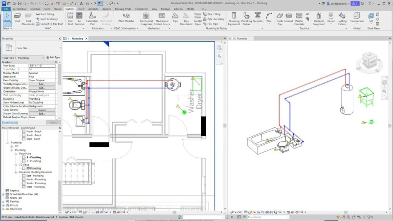The height and width of the screenshot is (221, 393).
Task: Check the South - Mech view box
Action: pyautogui.click(x=24, y=135)
